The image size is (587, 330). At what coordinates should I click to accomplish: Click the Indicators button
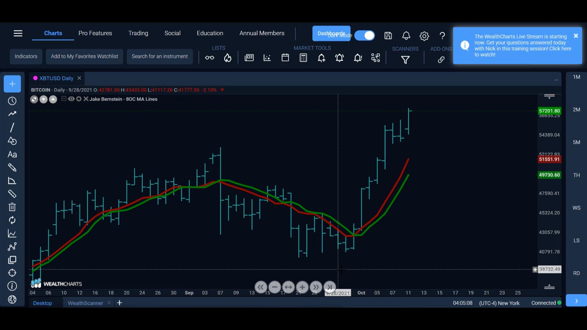click(x=26, y=57)
